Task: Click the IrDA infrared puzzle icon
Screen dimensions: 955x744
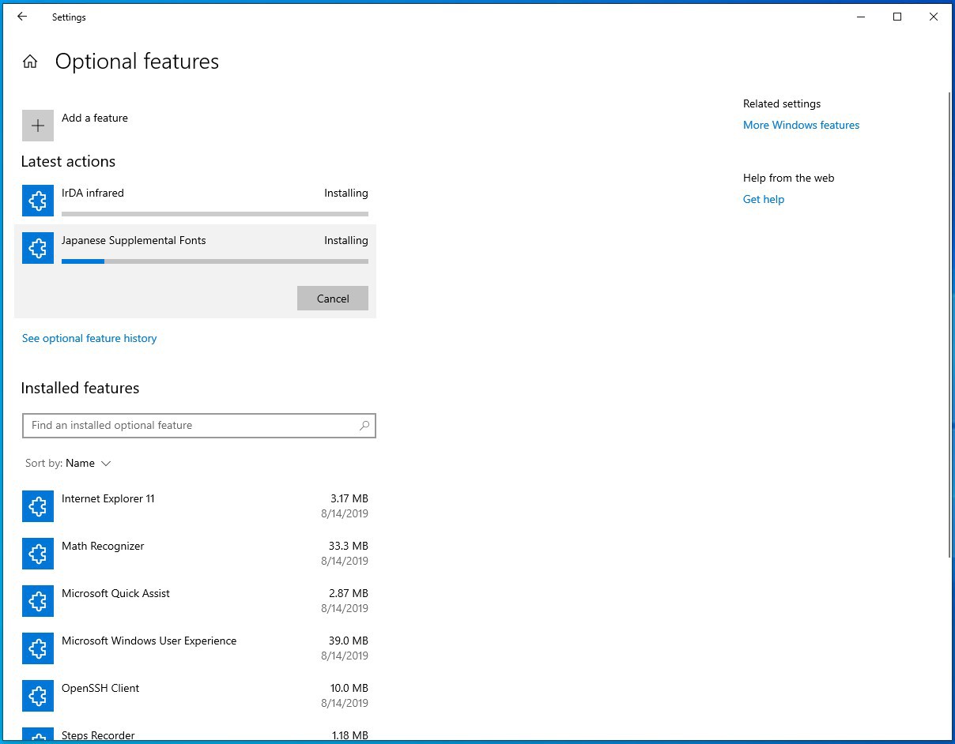Action: tap(38, 201)
